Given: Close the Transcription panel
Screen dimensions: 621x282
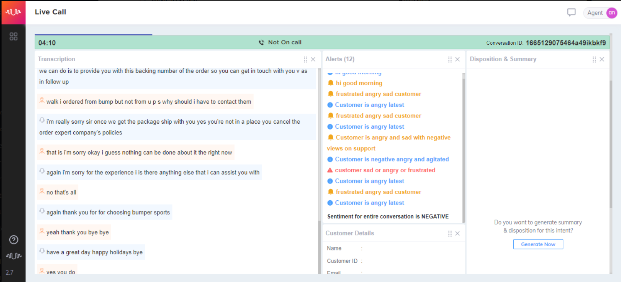Looking at the screenshot, I should (313, 59).
